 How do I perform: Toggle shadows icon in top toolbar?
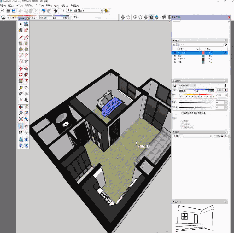[x=3, y=17]
